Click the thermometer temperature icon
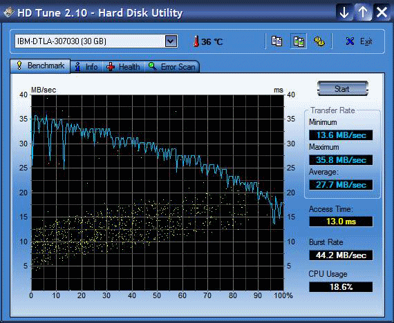Screen dimensions: 394x323 [x=196, y=41]
